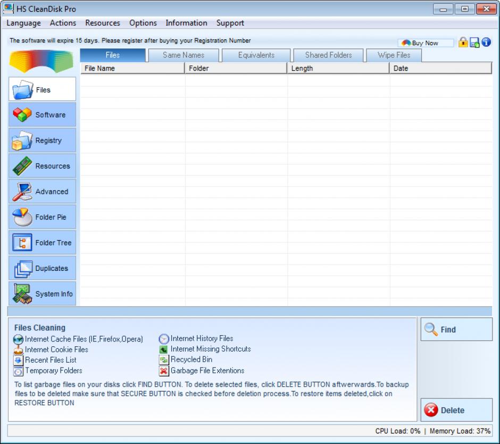The width and height of the screenshot is (500, 444).
Task: Click the yellow padlock secure icon
Action: point(463,42)
